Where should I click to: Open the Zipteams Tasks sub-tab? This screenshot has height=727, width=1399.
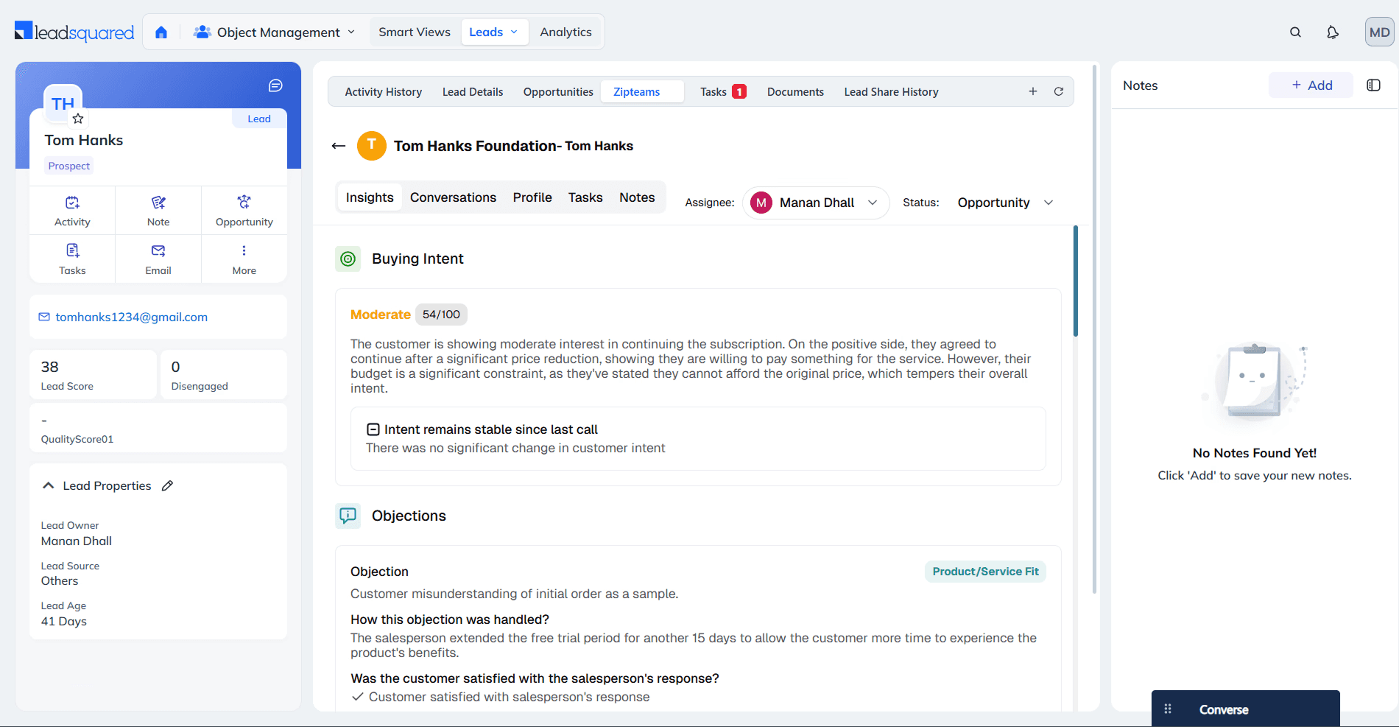[x=585, y=197]
